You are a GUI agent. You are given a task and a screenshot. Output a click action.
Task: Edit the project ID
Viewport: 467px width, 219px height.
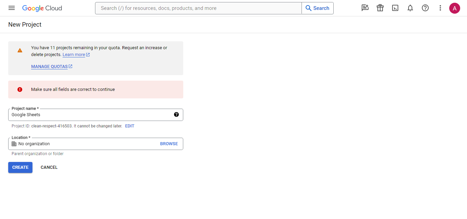(x=130, y=126)
